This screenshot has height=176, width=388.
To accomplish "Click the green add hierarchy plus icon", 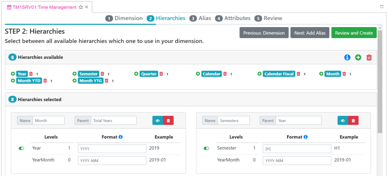I will (x=358, y=57).
